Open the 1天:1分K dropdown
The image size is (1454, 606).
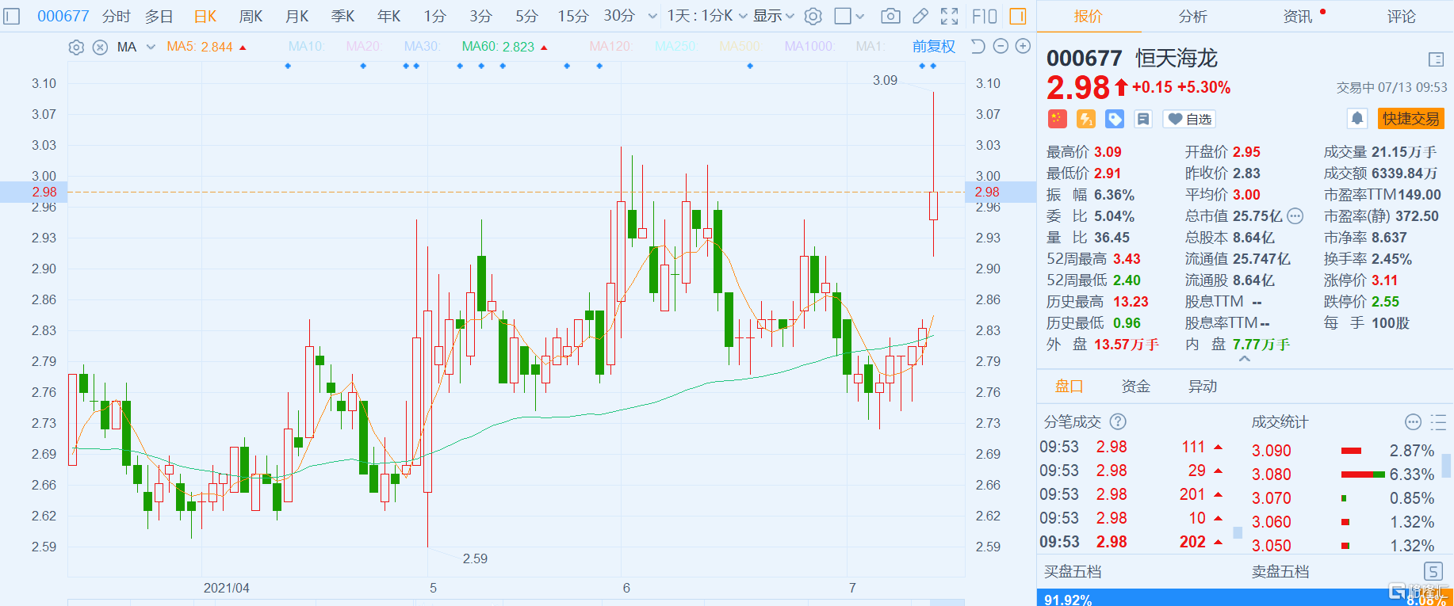point(707,16)
